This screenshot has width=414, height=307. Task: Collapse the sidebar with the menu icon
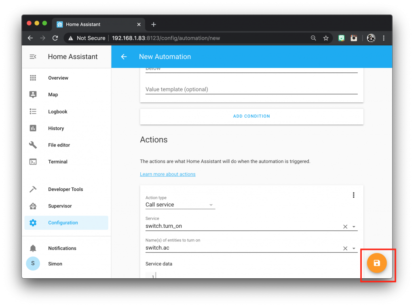pyautogui.click(x=33, y=57)
